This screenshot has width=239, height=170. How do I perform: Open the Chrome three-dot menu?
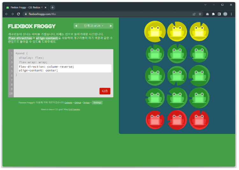231,14
